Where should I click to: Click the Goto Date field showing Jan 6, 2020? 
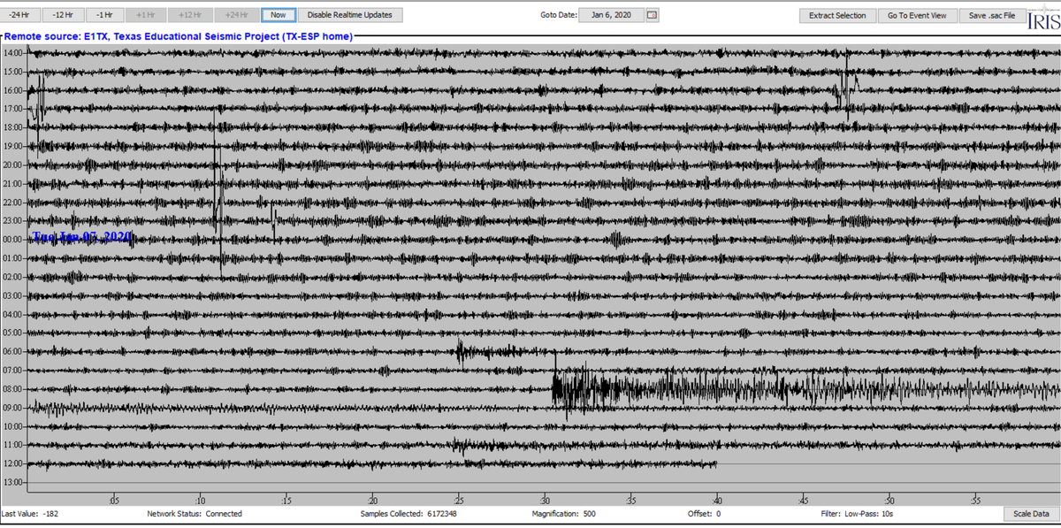click(611, 15)
